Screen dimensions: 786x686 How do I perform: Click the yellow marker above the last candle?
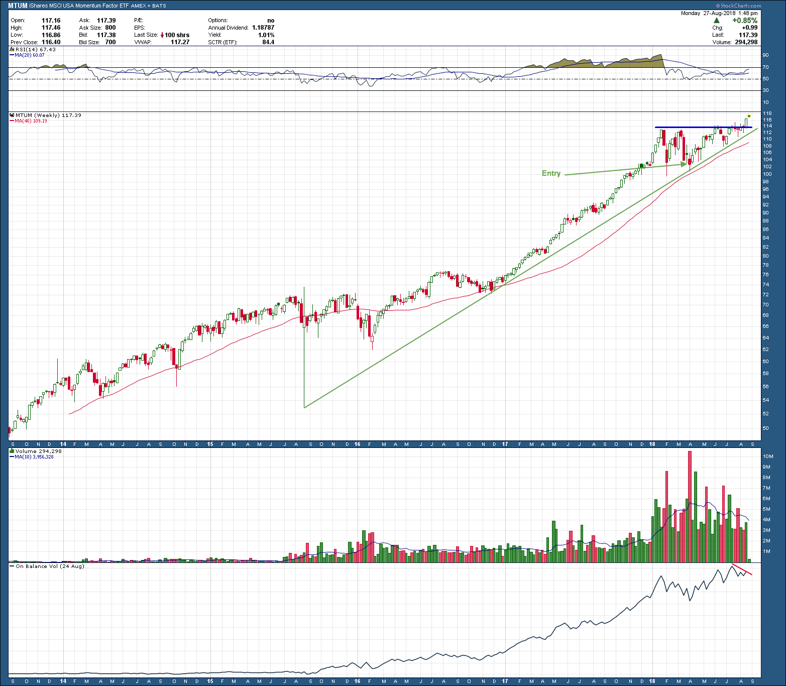click(749, 116)
